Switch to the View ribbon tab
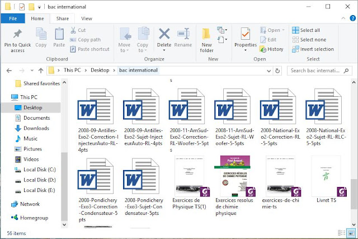358x239 pixels. click(87, 18)
